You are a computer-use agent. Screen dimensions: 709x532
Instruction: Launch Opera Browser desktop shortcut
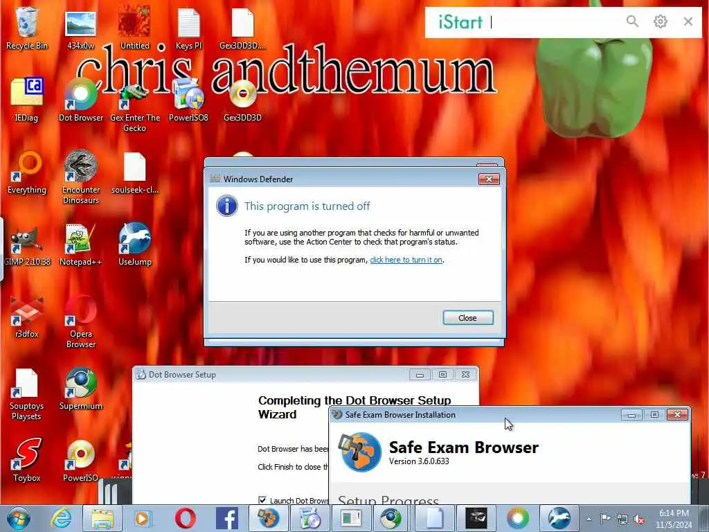[x=80, y=321]
